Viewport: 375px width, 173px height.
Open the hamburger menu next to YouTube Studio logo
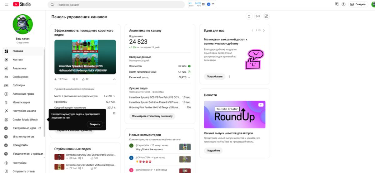[x=6, y=4]
